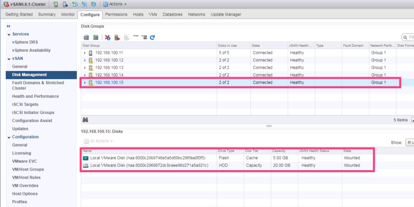Click the grey HDD disk icon
The image size is (414, 207).
(86, 165)
